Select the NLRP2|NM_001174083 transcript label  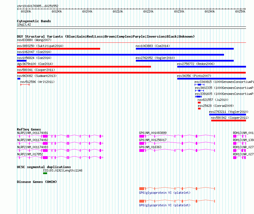pos(33,147)
